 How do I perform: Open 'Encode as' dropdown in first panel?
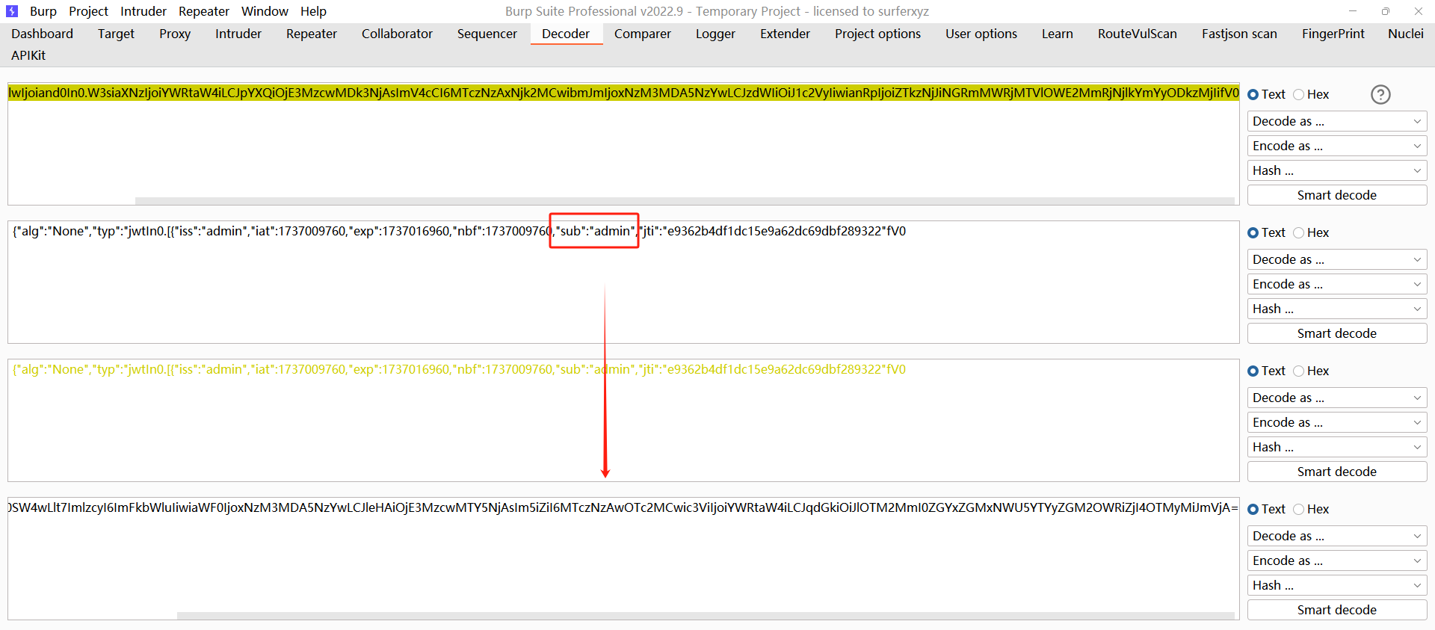coord(1337,146)
